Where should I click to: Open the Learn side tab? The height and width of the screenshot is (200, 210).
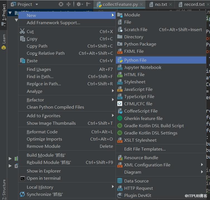(4, 42)
